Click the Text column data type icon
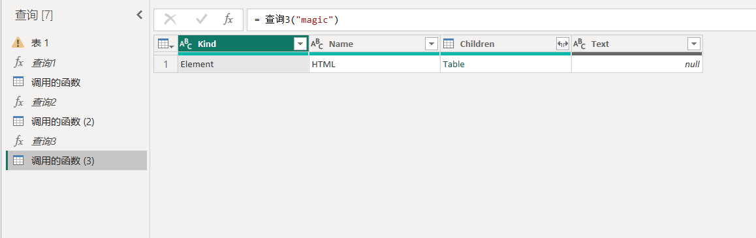Viewport: 756px width, 238px height. (x=579, y=44)
